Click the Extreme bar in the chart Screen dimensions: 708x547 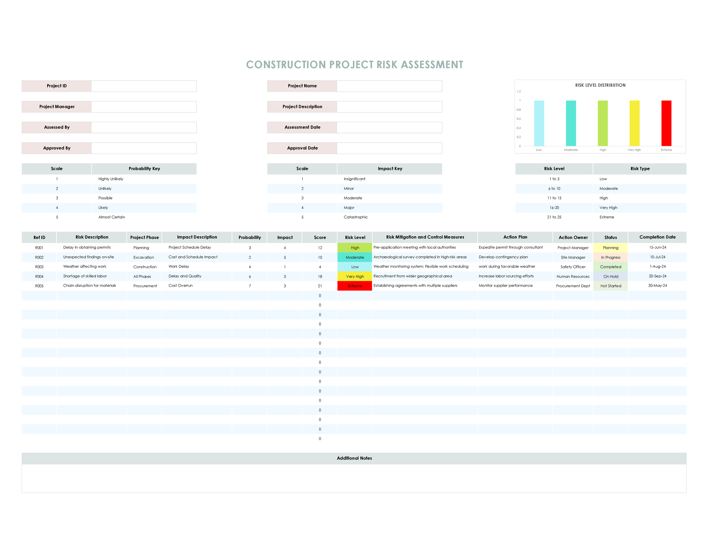coord(666,123)
